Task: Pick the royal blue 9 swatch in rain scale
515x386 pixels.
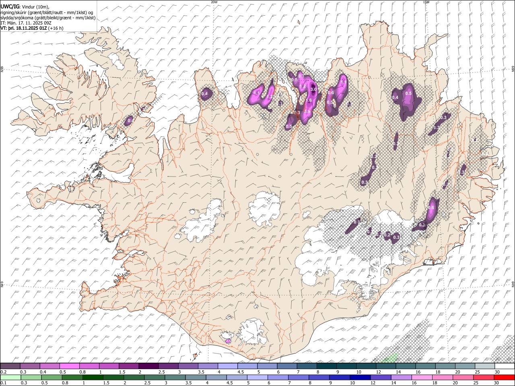Action: (x=339, y=378)
